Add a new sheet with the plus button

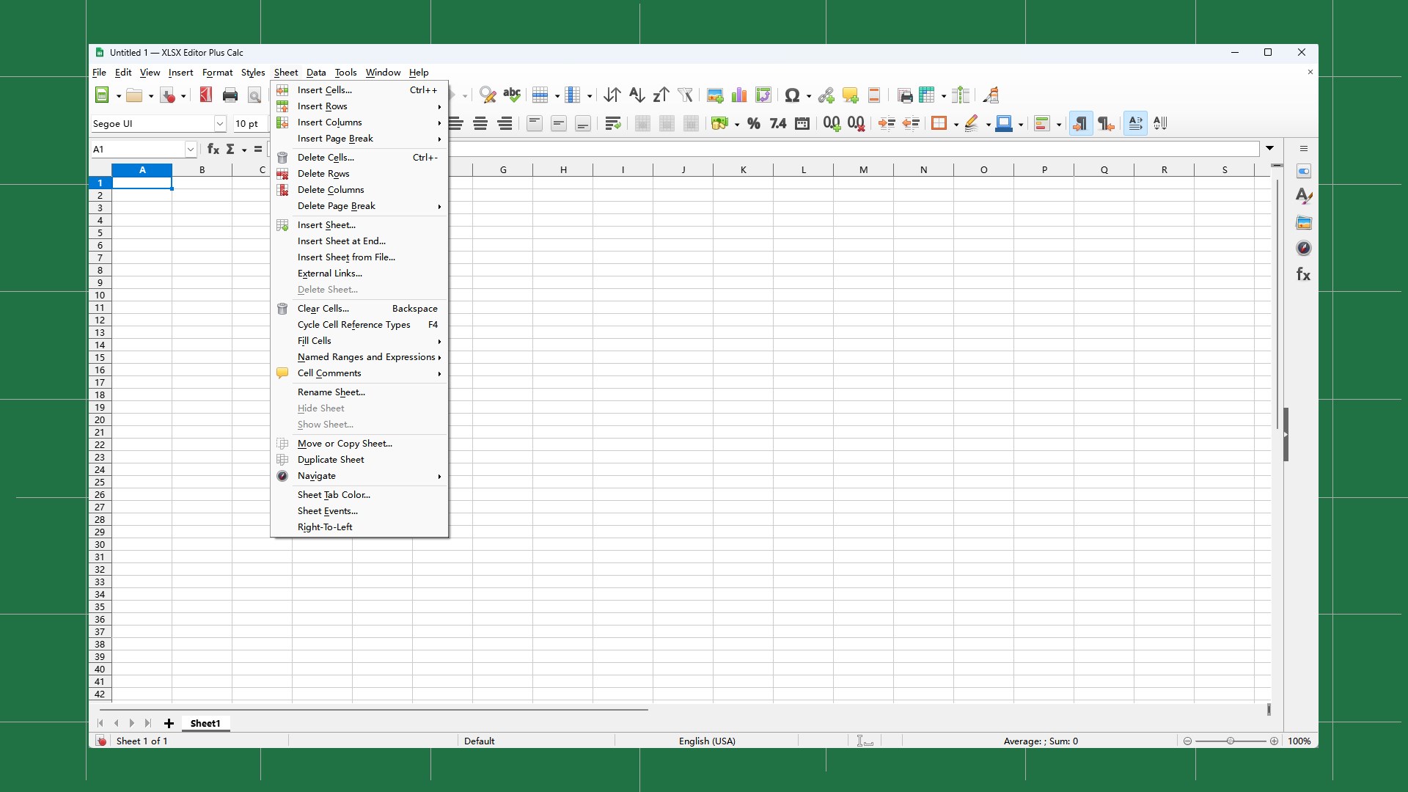click(x=168, y=724)
